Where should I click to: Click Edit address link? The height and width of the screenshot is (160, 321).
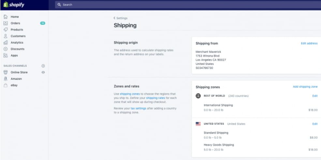pos(309,43)
